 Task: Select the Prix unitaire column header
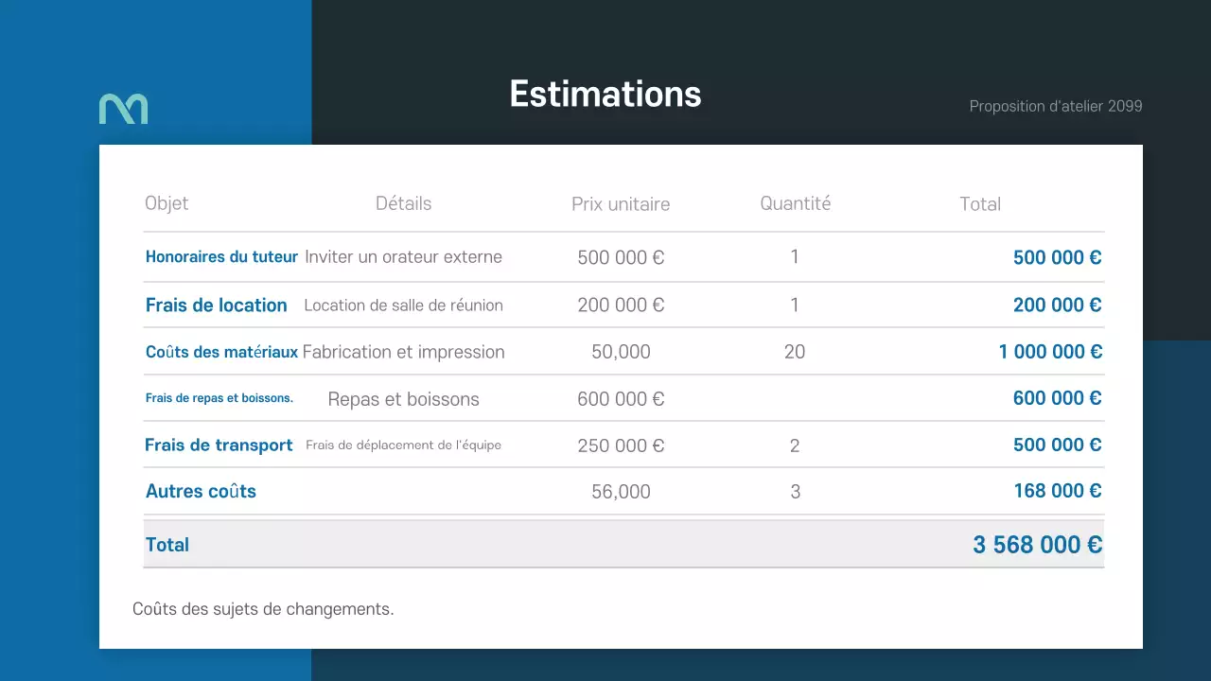621,204
